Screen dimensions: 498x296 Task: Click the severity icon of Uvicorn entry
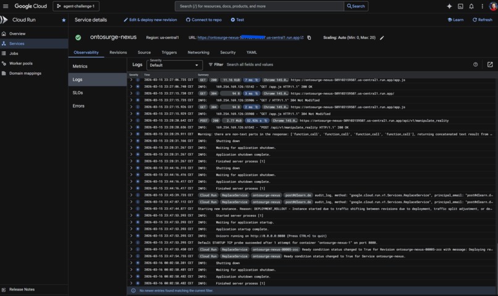pos(138,236)
